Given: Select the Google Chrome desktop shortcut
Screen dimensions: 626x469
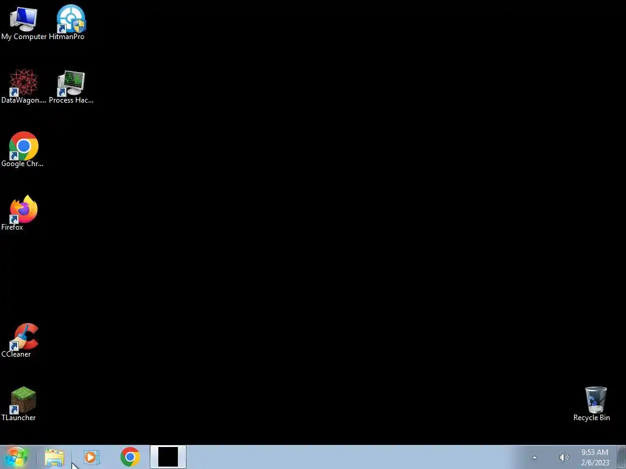Looking at the screenshot, I should pyautogui.click(x=24, y=150).
